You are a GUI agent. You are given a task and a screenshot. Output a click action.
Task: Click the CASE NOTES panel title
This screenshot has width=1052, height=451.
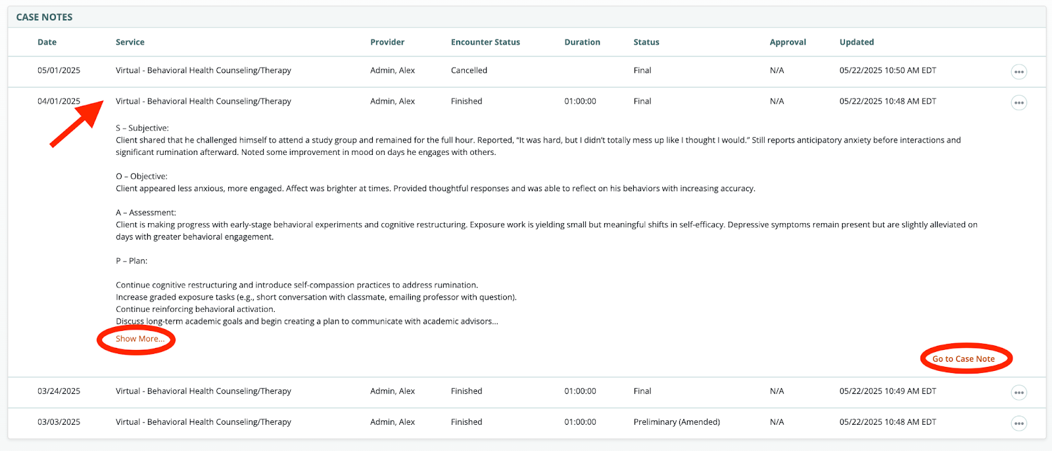pos(44,17)
